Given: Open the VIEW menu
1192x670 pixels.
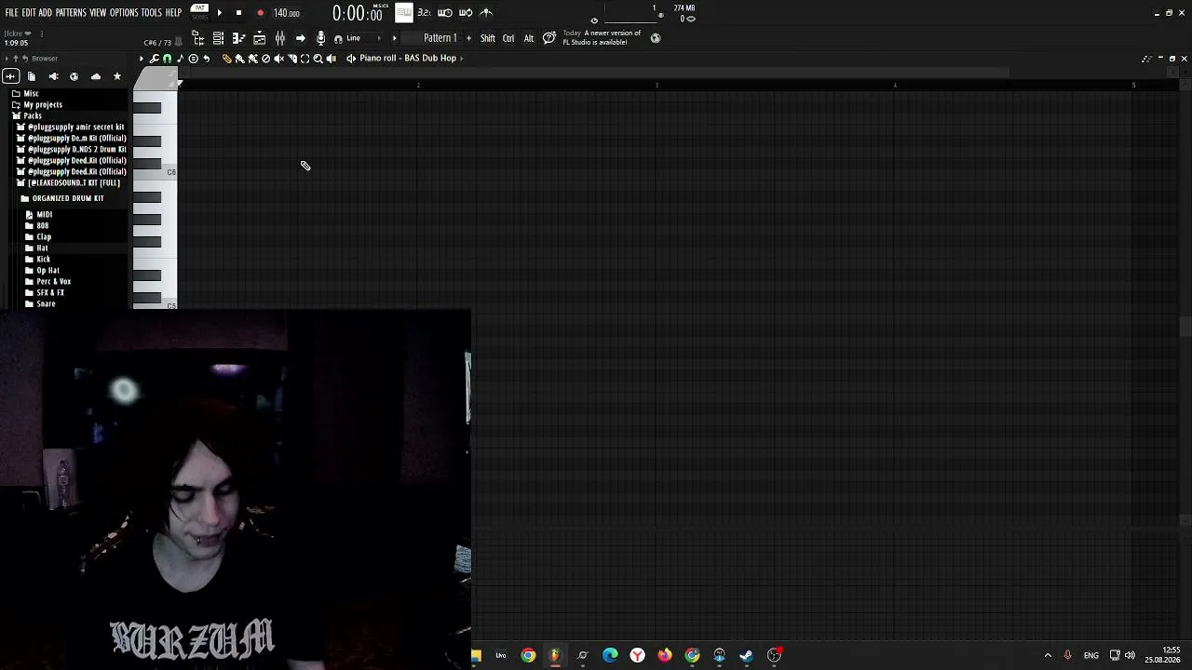Looking at the screenshot, I should (x=98, y=13).
